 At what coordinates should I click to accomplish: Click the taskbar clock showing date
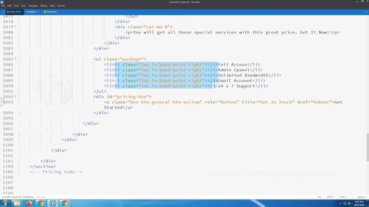point(359,203)
